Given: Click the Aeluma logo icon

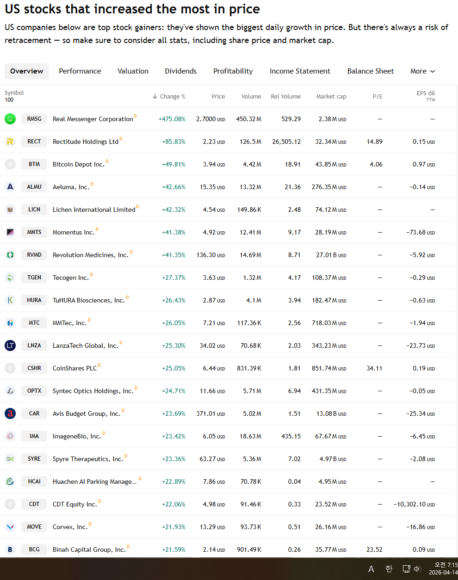Looking at the screenshot, I should (x=10, y=187).
